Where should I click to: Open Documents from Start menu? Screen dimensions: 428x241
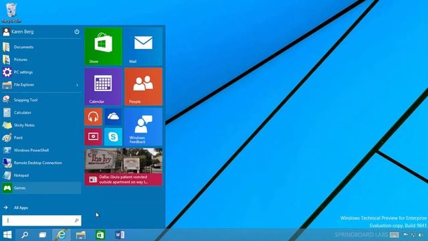coord(41,47)
